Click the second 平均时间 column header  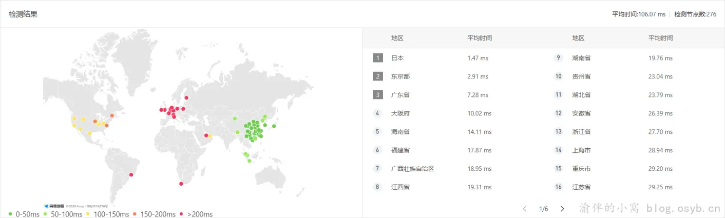[x=661, y=38]
